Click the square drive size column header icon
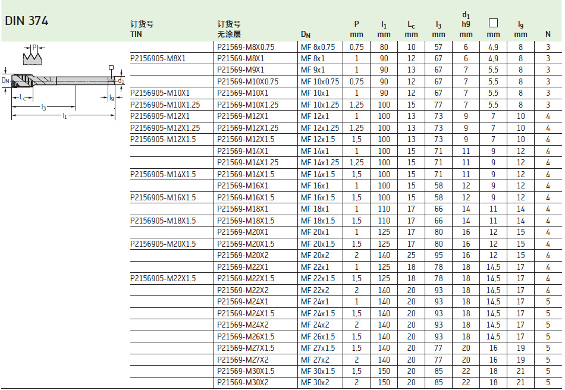Screen dimensions: 565x390 [493, 23]
